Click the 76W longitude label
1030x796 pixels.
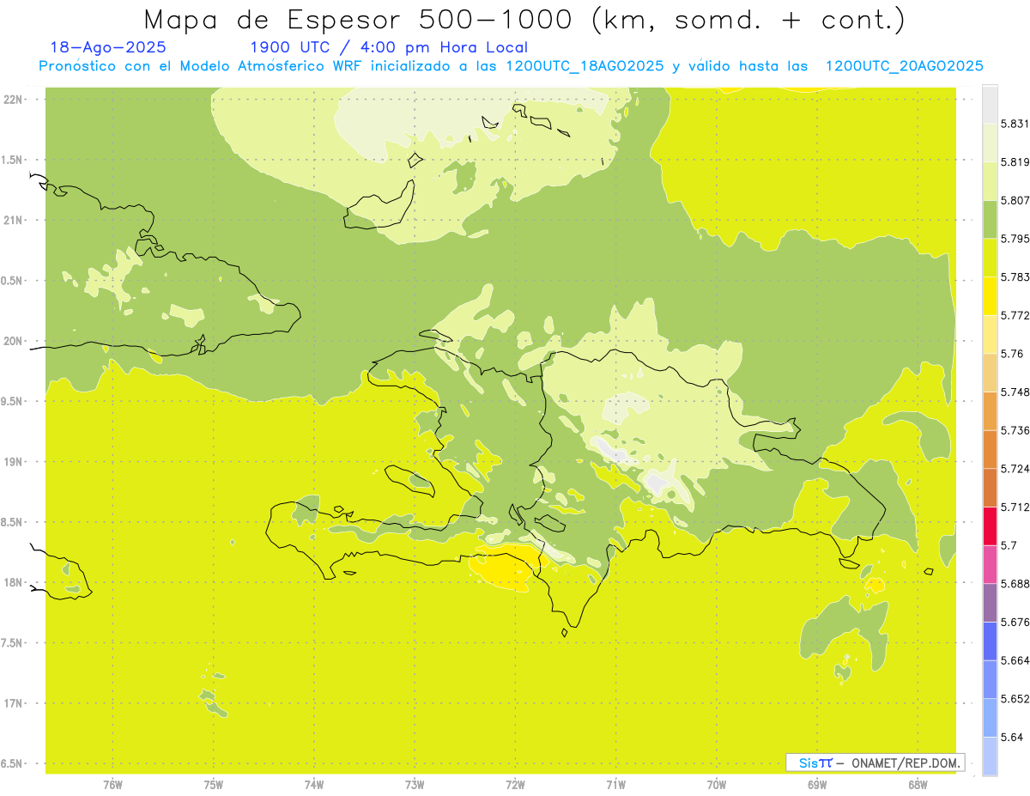112,784
